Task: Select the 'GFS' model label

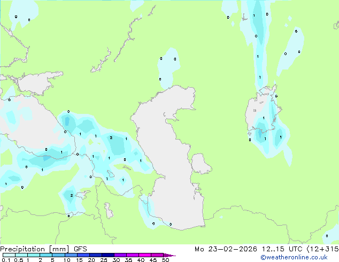Action: 80,249
